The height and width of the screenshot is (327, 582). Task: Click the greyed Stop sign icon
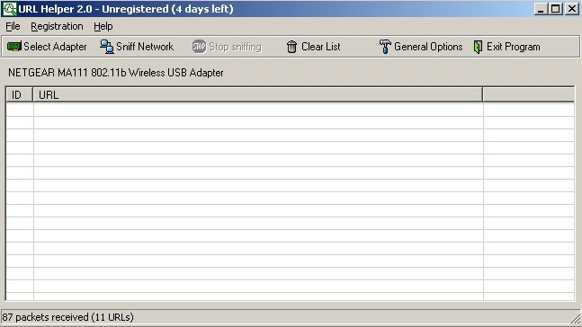pyautogui.click(x=199, y=47)
